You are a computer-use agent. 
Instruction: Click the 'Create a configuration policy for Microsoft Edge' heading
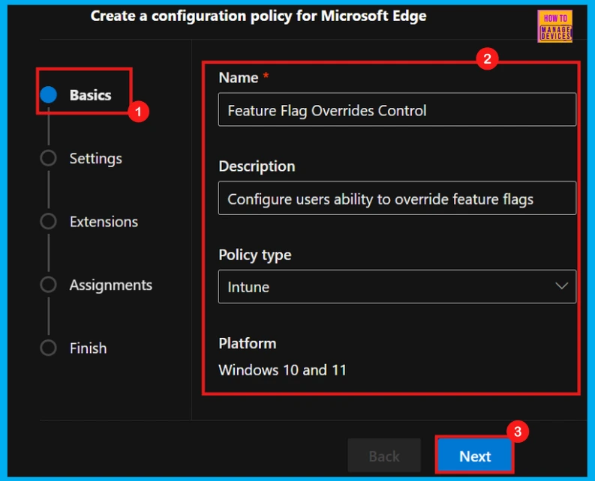tap(258, 16)
